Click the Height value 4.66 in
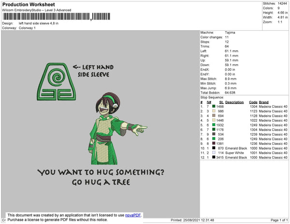Screen dimensions: 290x224 [x=283, y=13]
